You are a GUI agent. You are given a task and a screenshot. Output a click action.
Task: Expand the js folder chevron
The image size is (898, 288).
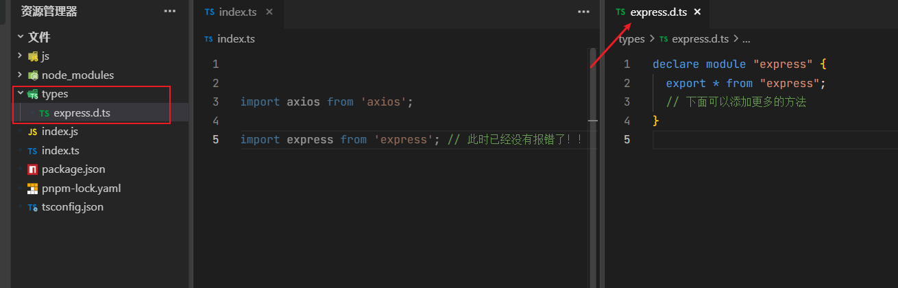click(x=21, y=56)
